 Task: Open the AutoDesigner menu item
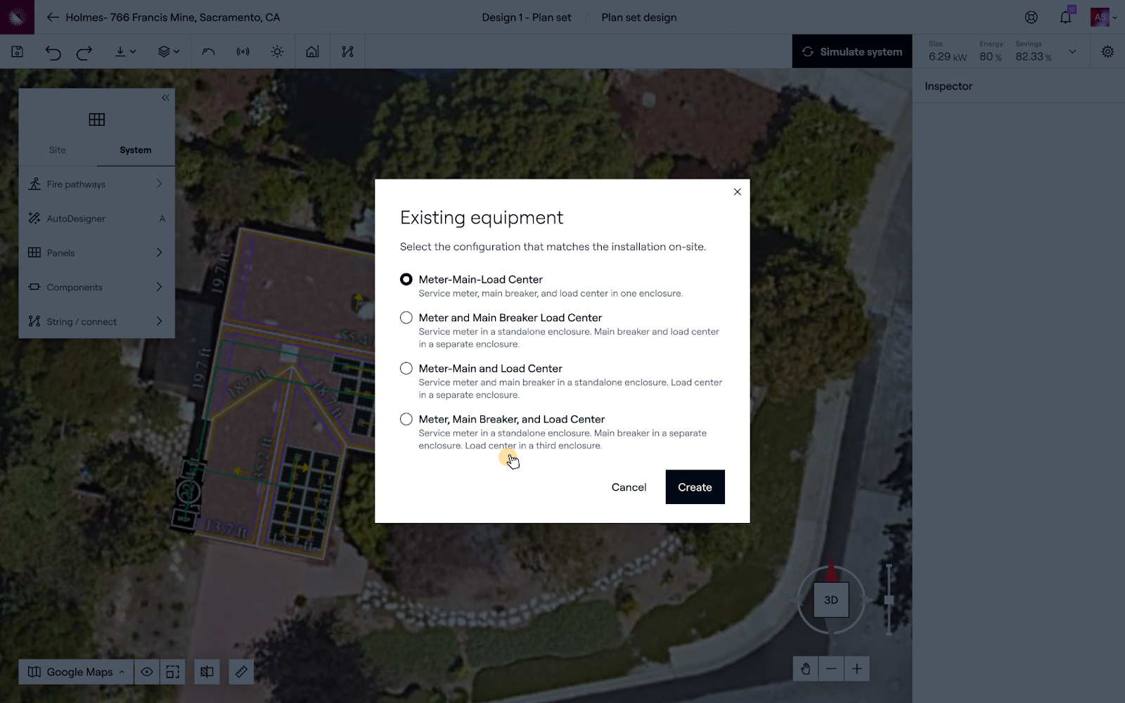97,219
